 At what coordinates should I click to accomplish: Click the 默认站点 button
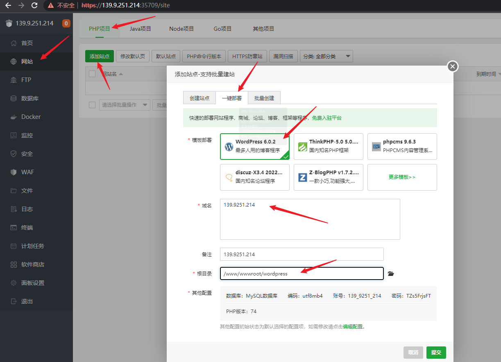166,56
